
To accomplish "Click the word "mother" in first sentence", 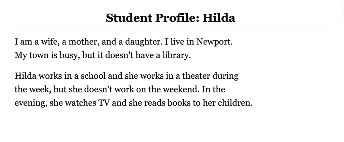I will pyautogui.click(x=83, y=41).
